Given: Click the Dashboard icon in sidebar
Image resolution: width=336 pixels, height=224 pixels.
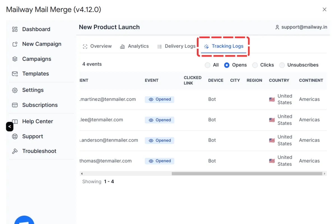Looking at the screenshot, I should tap(15, 29).
